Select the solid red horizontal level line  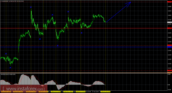(84, 28)
